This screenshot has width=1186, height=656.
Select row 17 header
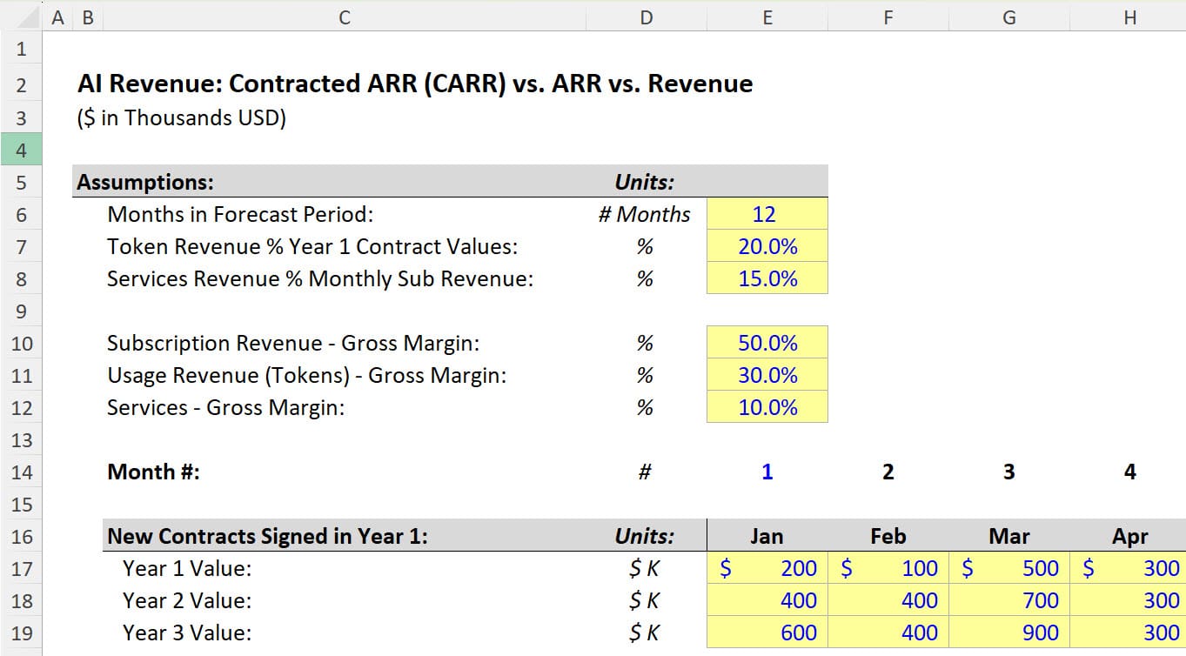coord(21,568)
